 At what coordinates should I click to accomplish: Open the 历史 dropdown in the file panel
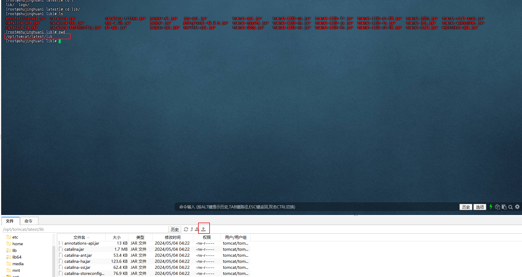point(175,229)
